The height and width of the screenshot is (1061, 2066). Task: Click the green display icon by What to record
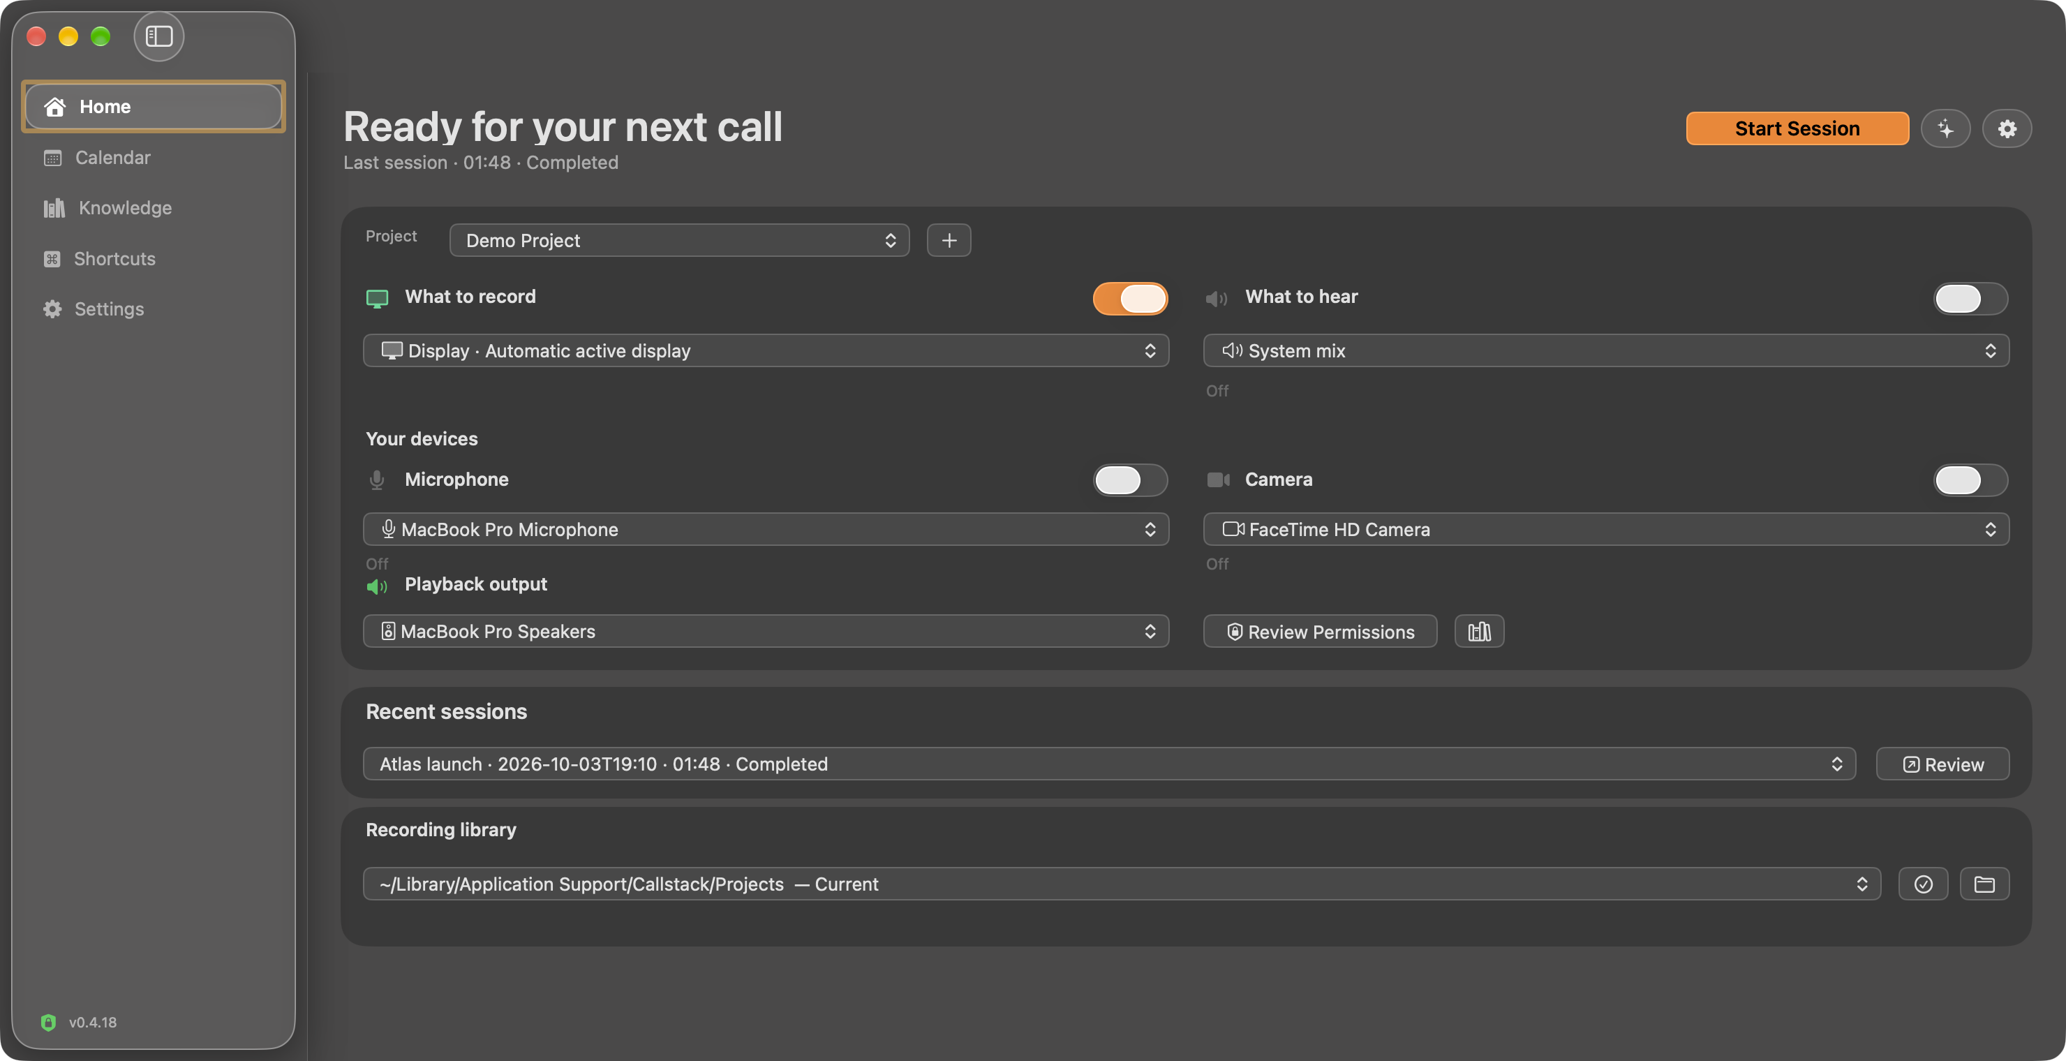(377, 298)
